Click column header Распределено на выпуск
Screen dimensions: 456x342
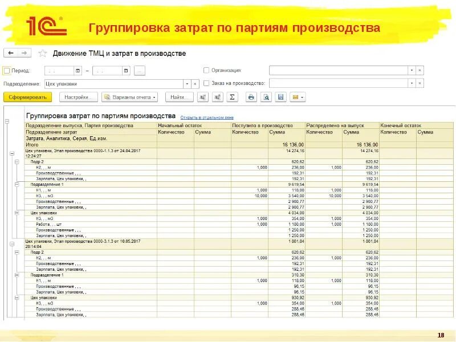[x=335, y=125]
